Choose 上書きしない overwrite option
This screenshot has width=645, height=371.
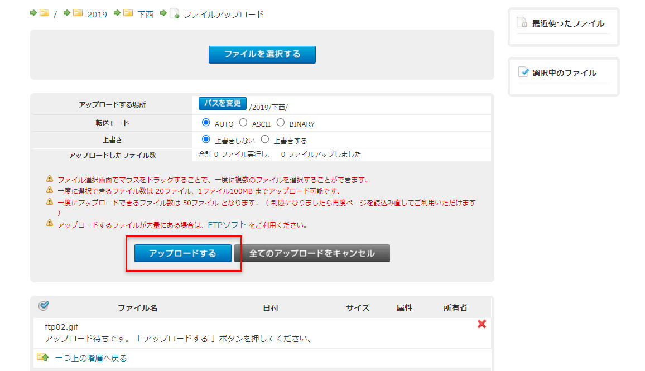click(x=206, y=139)
